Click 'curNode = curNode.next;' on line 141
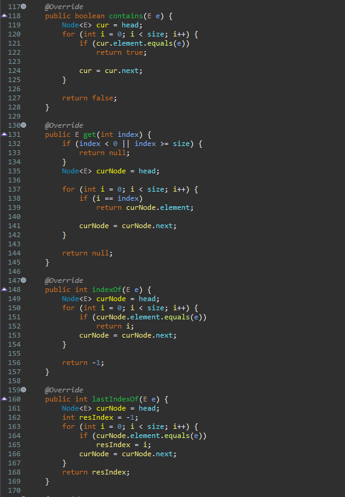This screenshot has height=497, width=345. (x=128, y=226)
